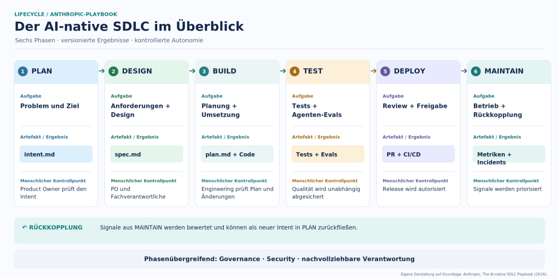Click the 'Problem und Ziel' task title
559x279 pixels.
point(50,106)
